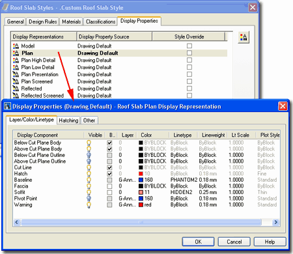Open lineweight 0.25 mm for Soffit
293x254 pixels.
pyautogui.click(x=208, y=192)
